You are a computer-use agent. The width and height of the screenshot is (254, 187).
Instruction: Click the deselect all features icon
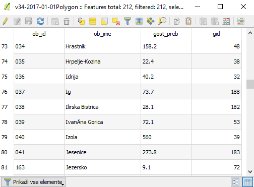coord(116,21)
